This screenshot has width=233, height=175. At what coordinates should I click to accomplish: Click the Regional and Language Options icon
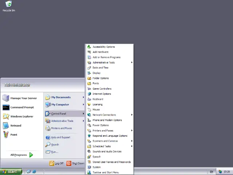click(89, 136)
